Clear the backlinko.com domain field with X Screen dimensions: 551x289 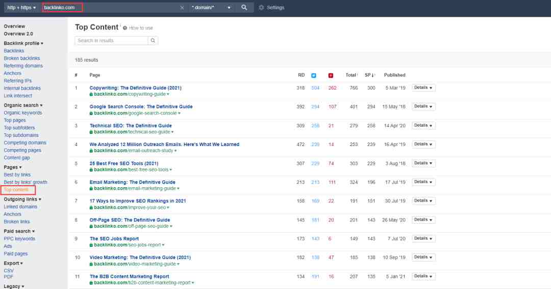point(182,7)
